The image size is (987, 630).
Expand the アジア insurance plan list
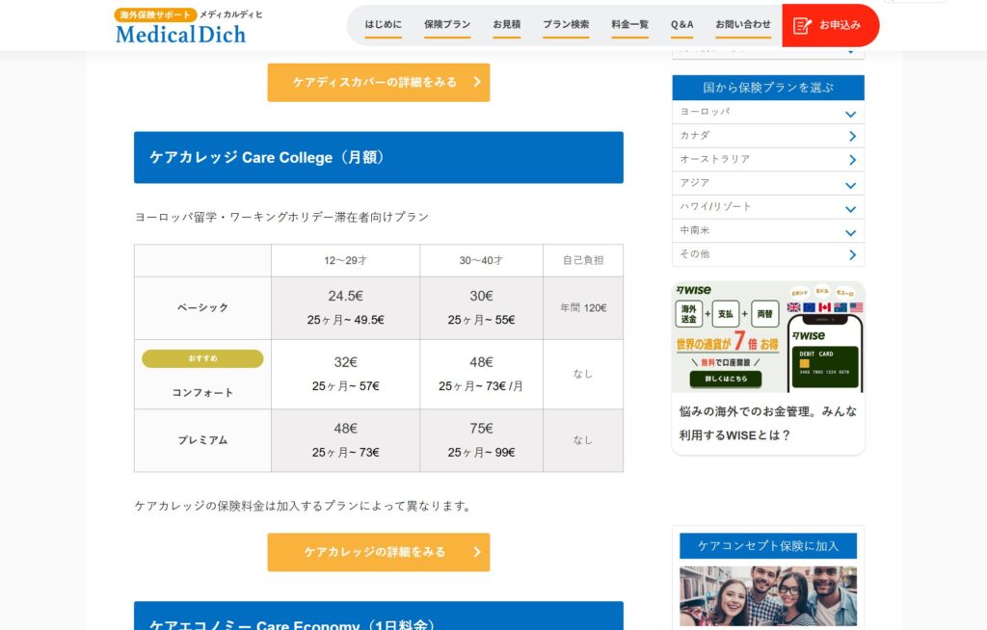point(851,184)
